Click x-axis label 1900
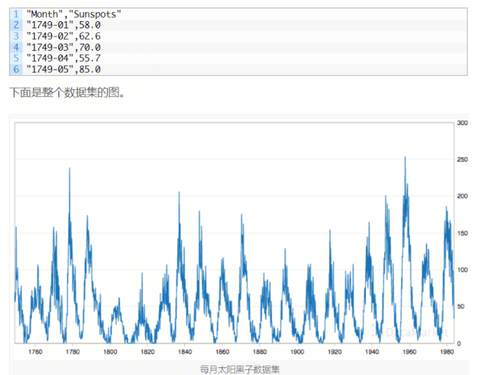This screenshot has width=497, height=375. [x=297, y=352]
